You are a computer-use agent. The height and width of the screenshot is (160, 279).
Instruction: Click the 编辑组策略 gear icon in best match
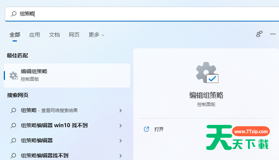pos(13,75)
